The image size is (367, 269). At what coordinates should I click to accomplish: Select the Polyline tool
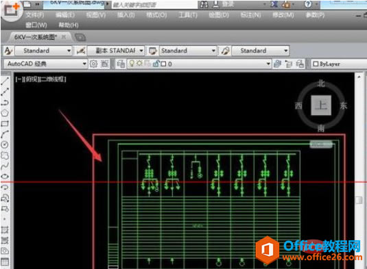pos(5,102)
